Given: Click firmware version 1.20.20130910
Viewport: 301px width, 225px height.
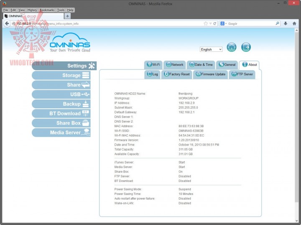Looking at the screenshot, I should click(x=189, y=140).
